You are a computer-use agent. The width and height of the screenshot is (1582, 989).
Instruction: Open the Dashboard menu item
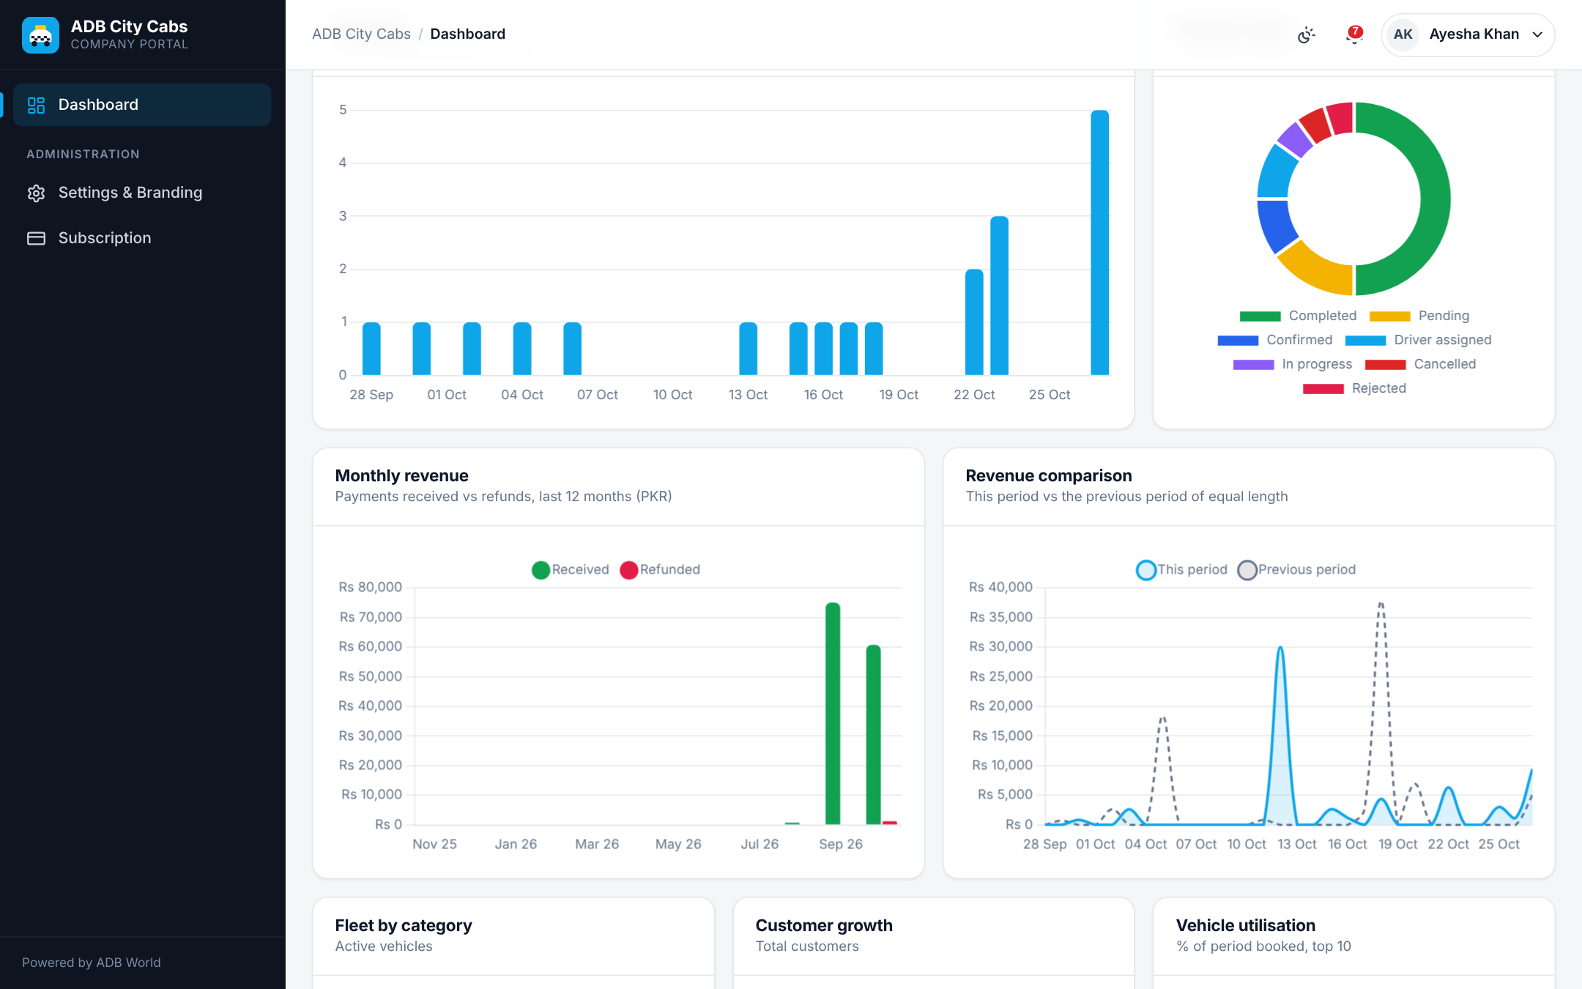click(142, 105)
